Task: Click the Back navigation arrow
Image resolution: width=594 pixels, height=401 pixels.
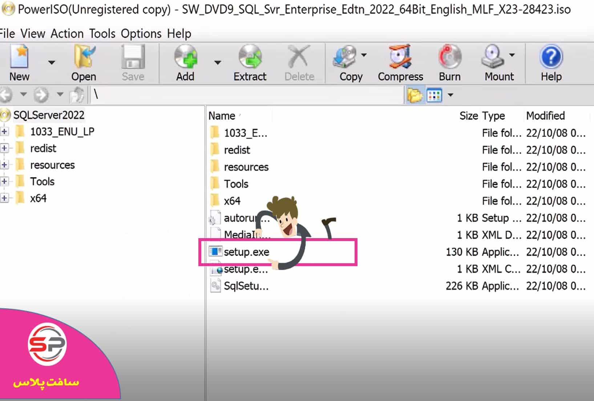Action: pos(6,95)
